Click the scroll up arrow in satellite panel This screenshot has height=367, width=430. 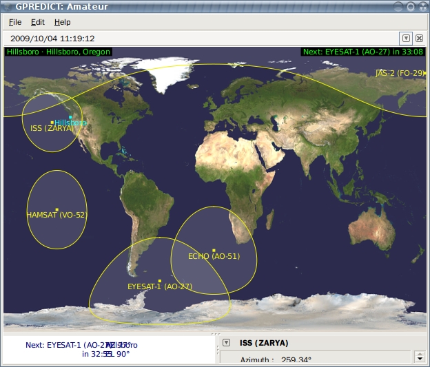point(420,353)
